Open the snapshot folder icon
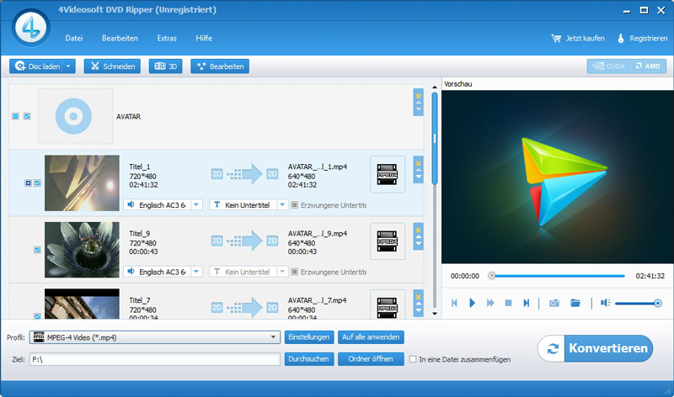The height and width of the screenshot is (397, 674). pyautogui.click(x=575, y=303)
